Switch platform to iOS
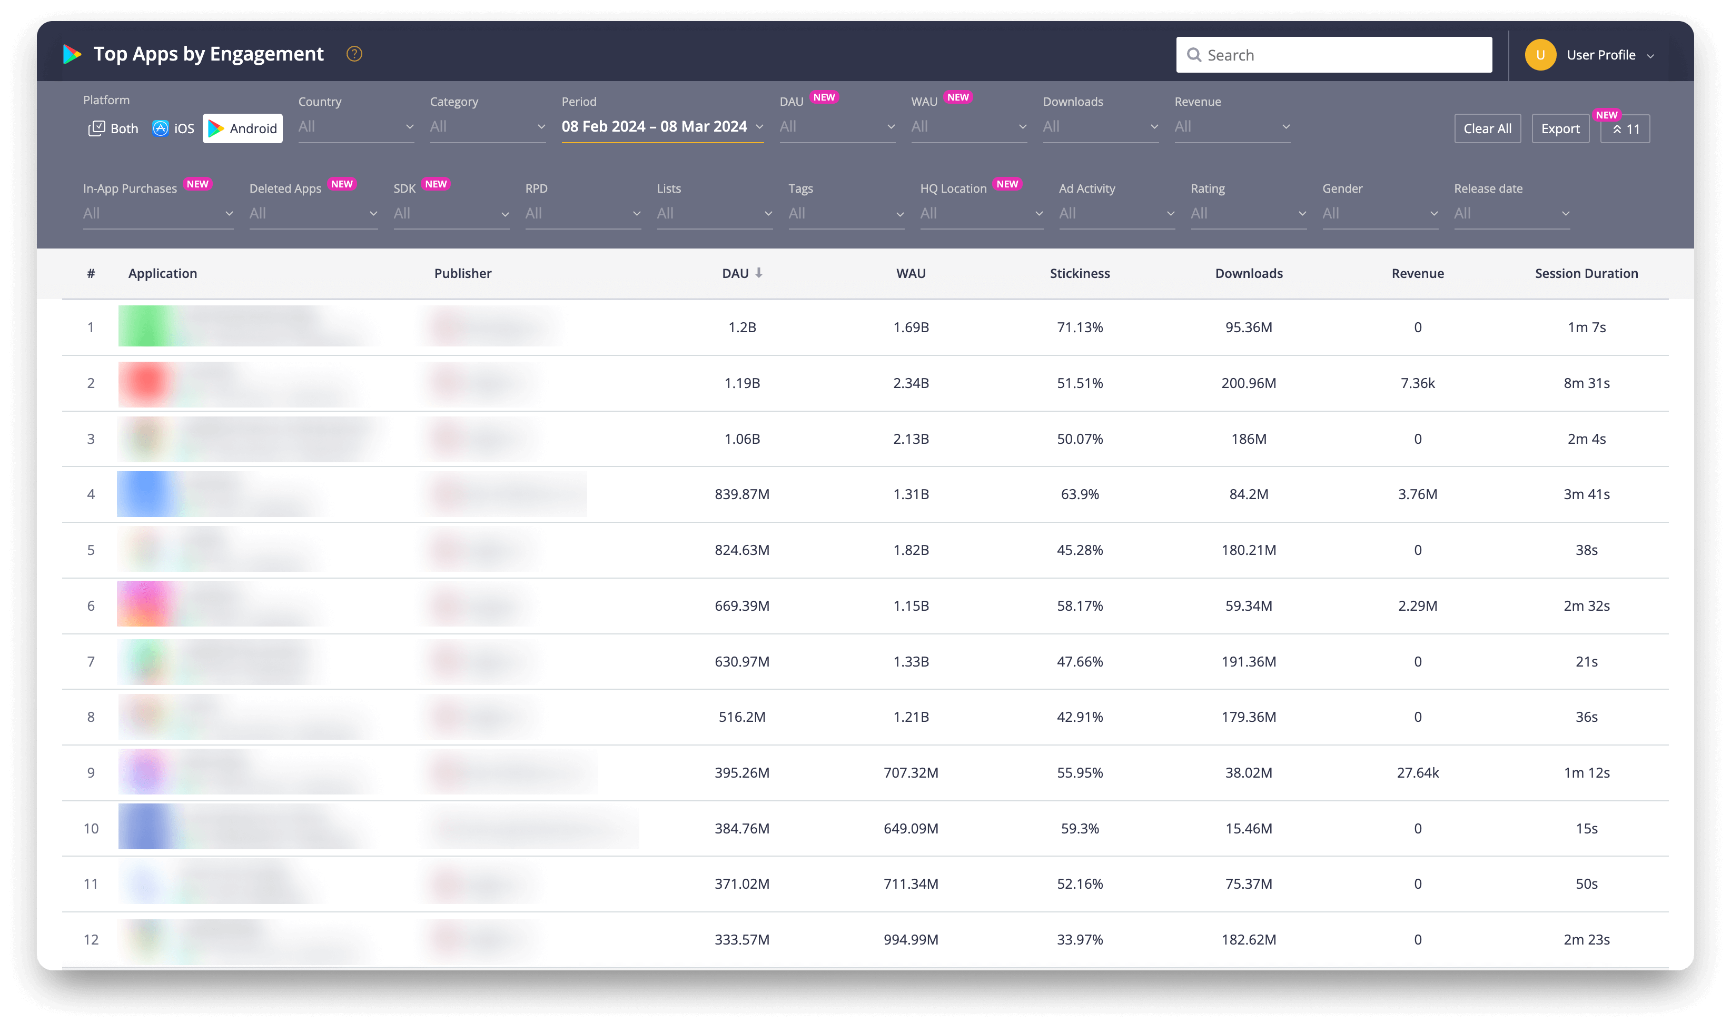The height and width of the screenshot is (1023, 1731). (x=173, y=127)
